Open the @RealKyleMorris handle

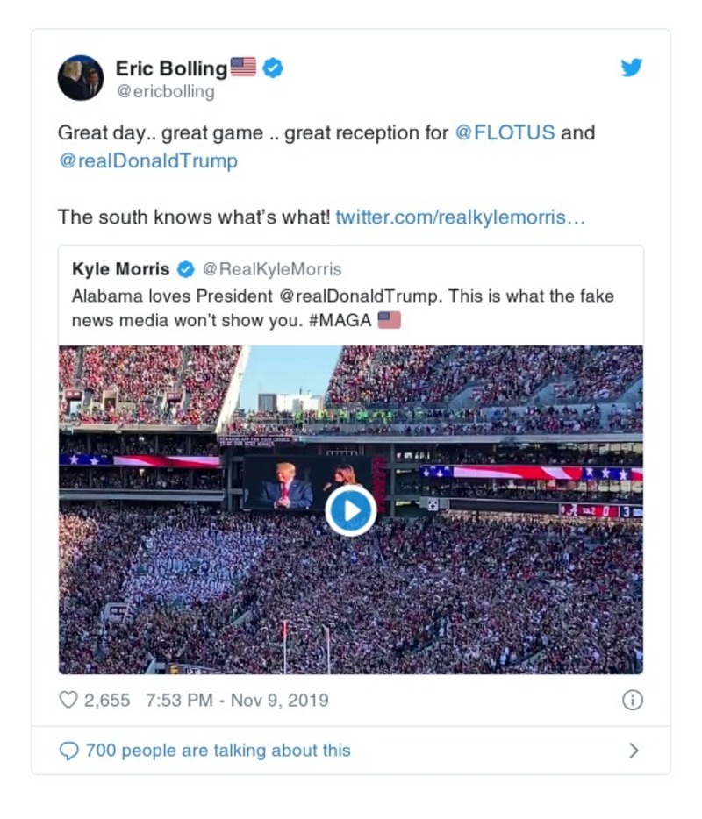pos(272,269)
